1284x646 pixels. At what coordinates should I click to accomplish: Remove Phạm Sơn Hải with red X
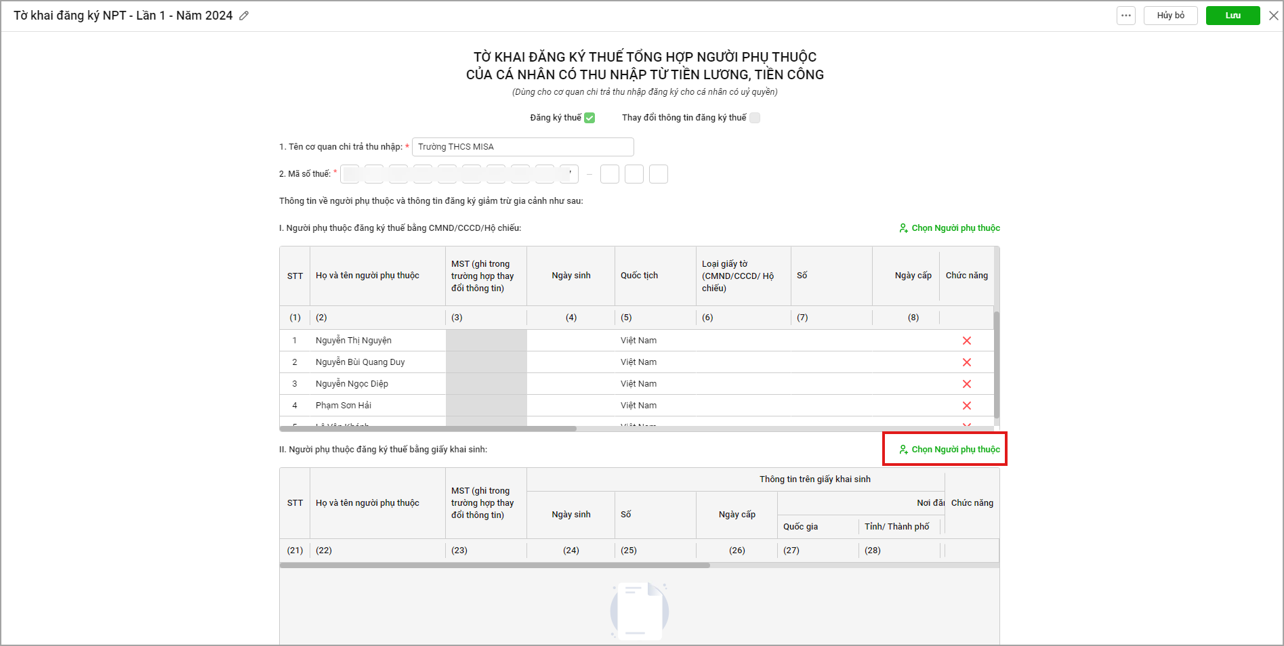click(x=966, y=406)
